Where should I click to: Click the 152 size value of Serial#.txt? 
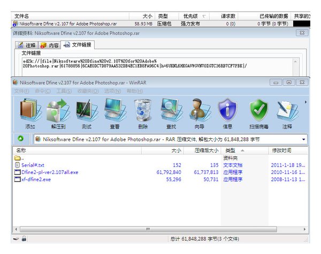coord(177,165)
